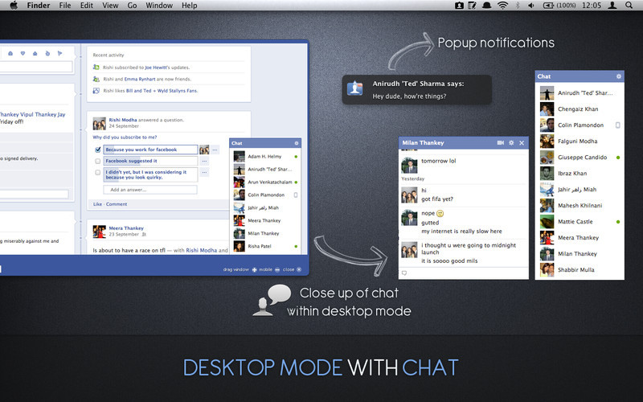This screenshot has width=643, height=402.
Task: Click the subscribed icon beside Joe Hewitt activity
Action: pyautogui.click(x=96, y=68)
